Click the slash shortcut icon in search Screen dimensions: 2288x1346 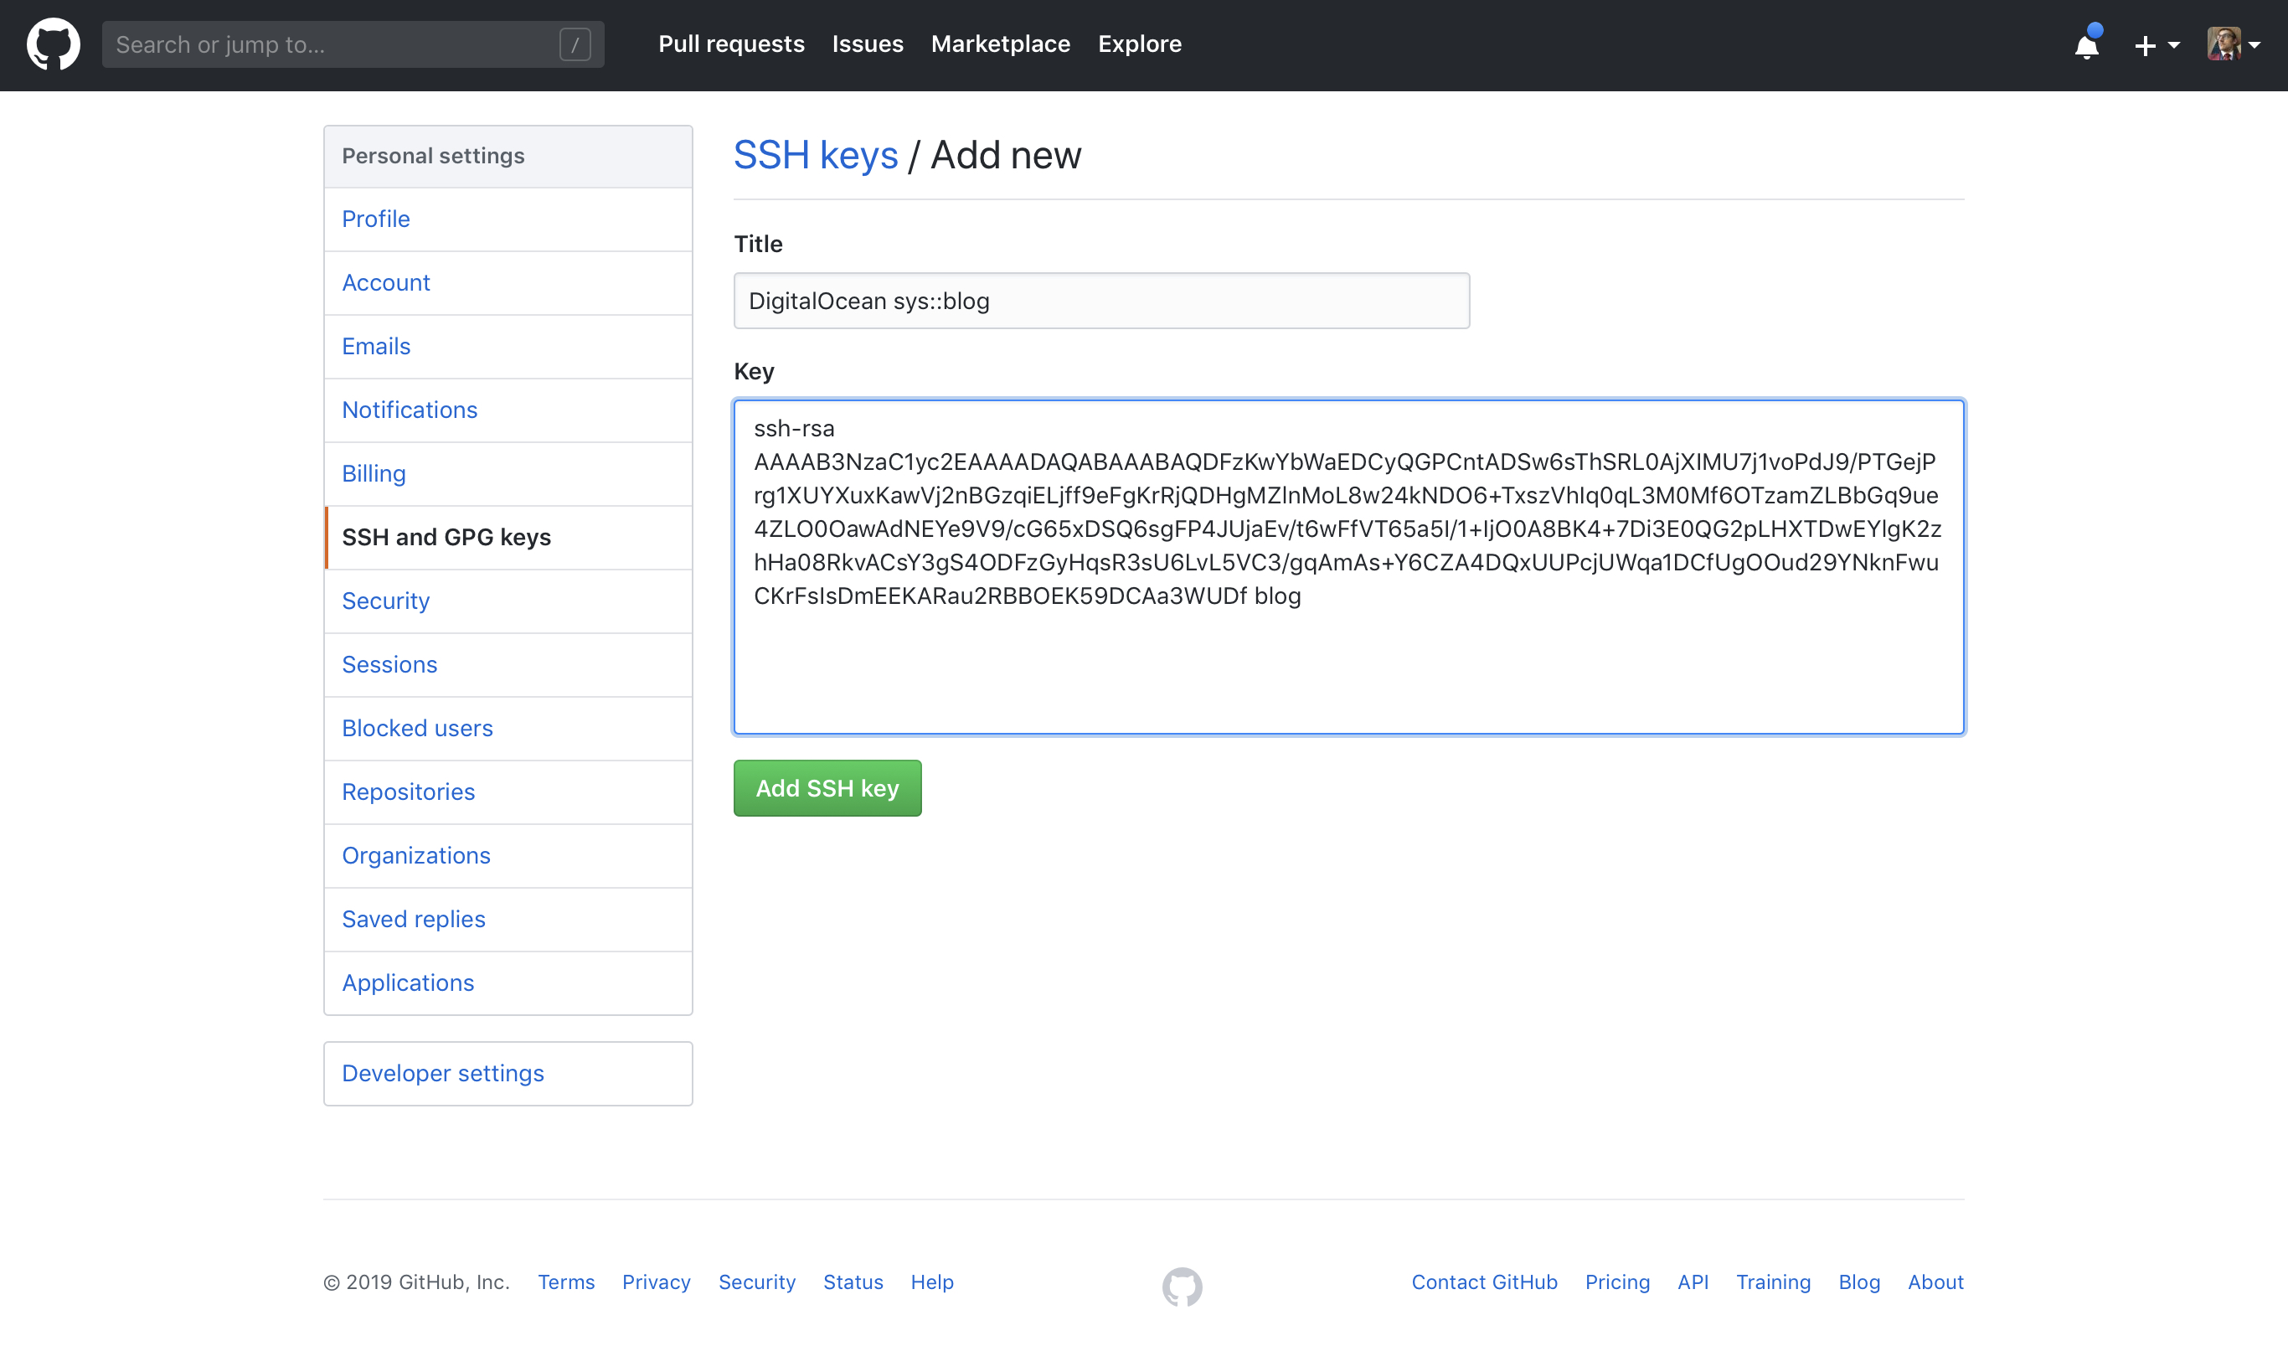pos(575,44)
